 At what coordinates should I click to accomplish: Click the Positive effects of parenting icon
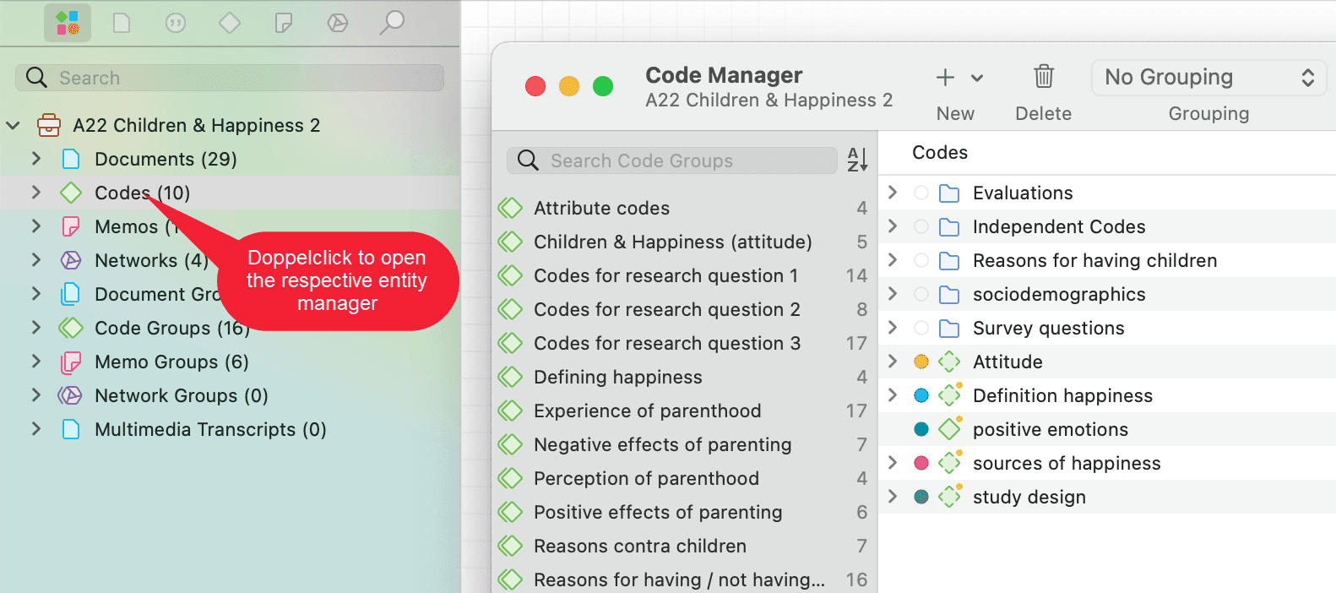pyautogui.click(x=510, y=512)
